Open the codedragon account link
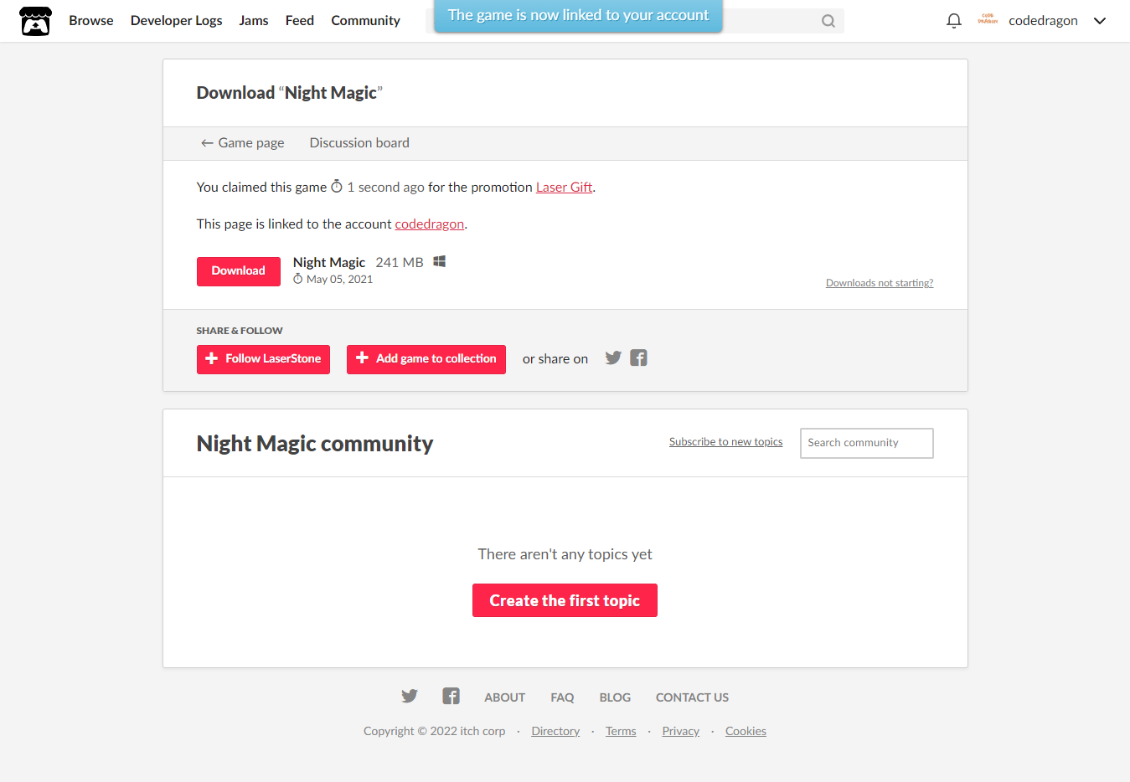 pos(430,224)
